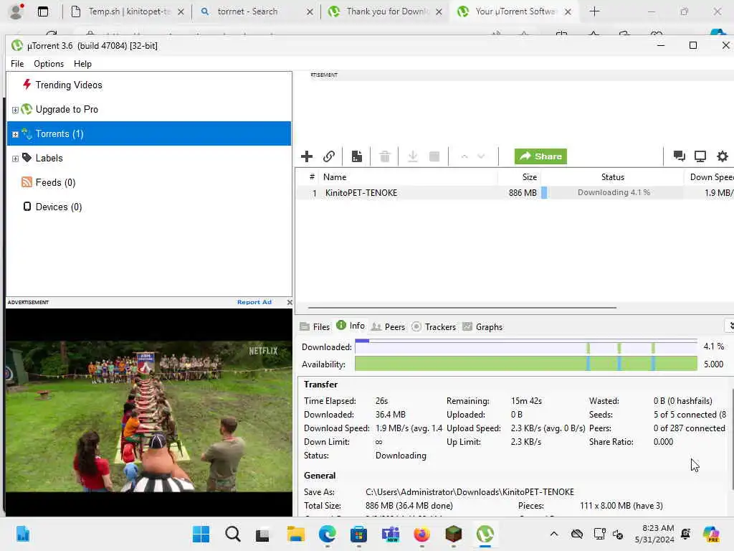Move torrent down in queue

(x=481, y=156)
